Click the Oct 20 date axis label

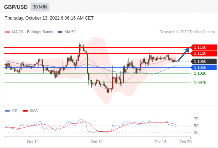(x=185, y=142)
